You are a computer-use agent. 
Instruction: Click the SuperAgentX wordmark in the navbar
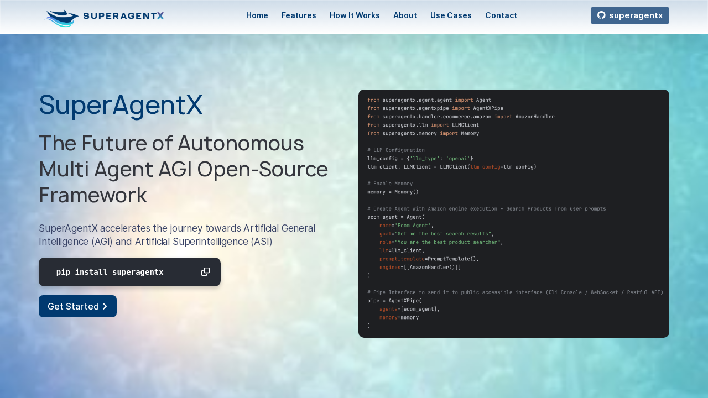tap(124, 15)
